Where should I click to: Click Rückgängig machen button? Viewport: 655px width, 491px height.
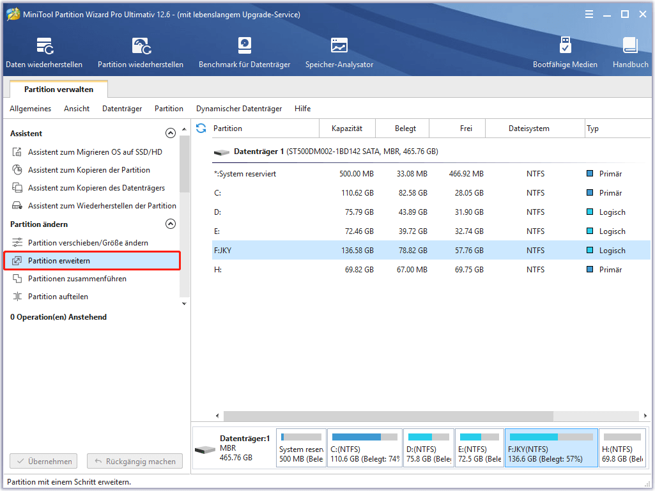click(135, 461)
